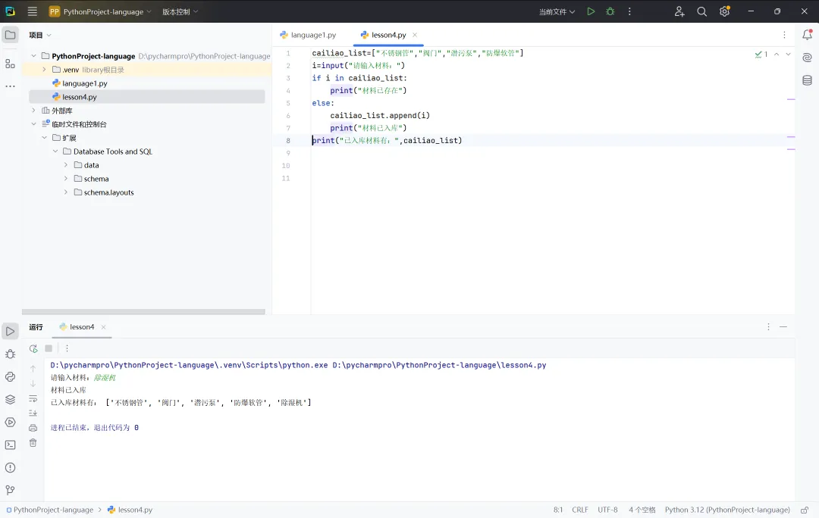Open the Terminal tool window
819x518 pixels.
coord(10,445)
